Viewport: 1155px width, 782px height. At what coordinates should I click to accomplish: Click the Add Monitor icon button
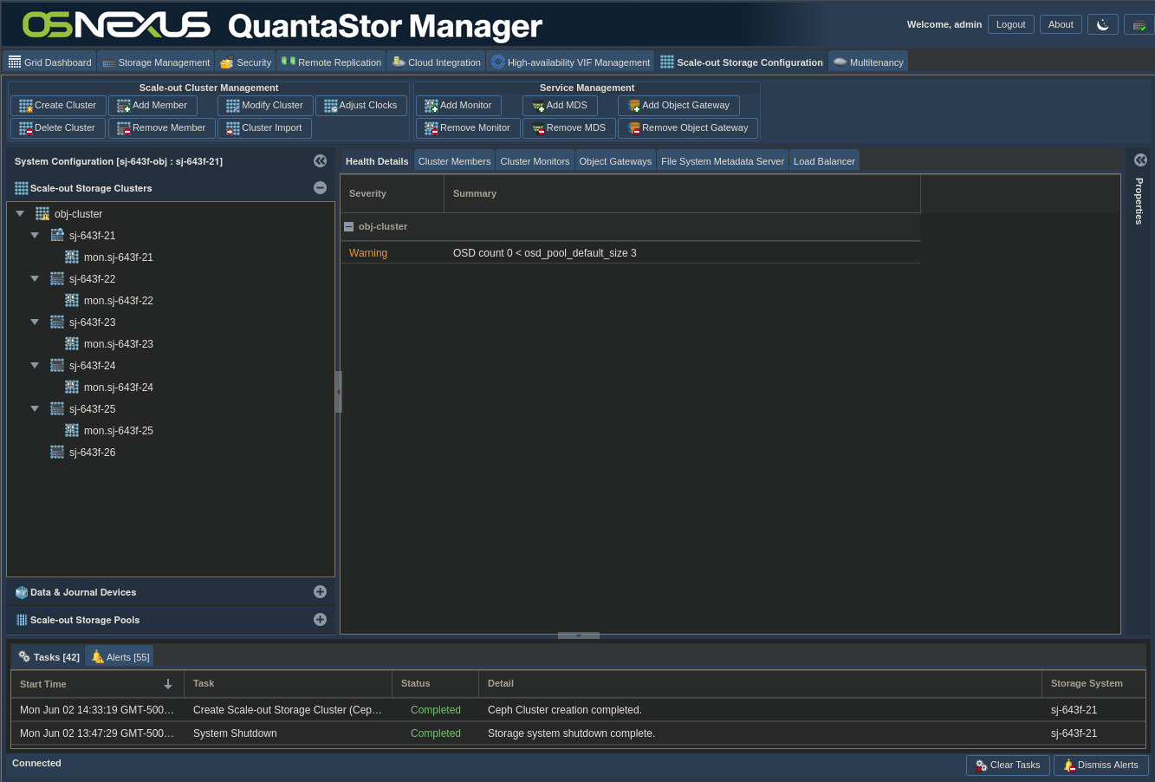pos(431,106)
